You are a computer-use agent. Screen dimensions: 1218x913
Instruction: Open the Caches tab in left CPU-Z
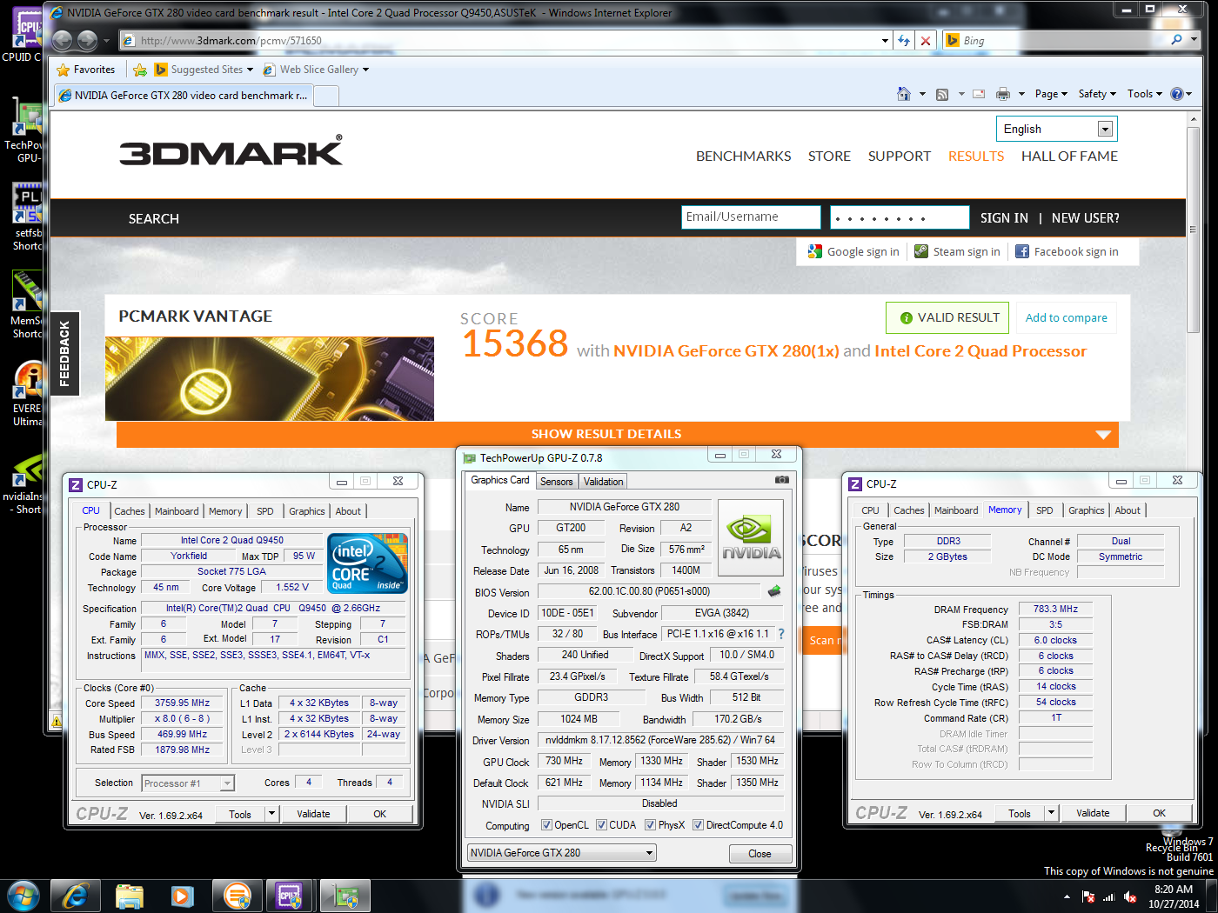coord(130,511)
